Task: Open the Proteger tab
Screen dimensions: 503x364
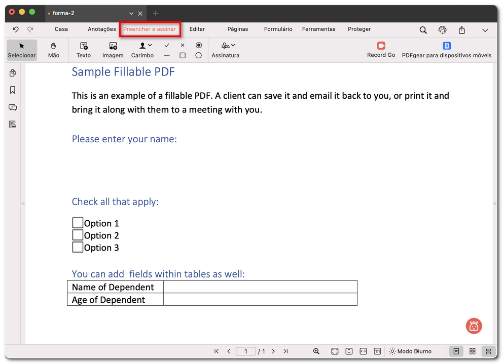Action: coord(360,29)
